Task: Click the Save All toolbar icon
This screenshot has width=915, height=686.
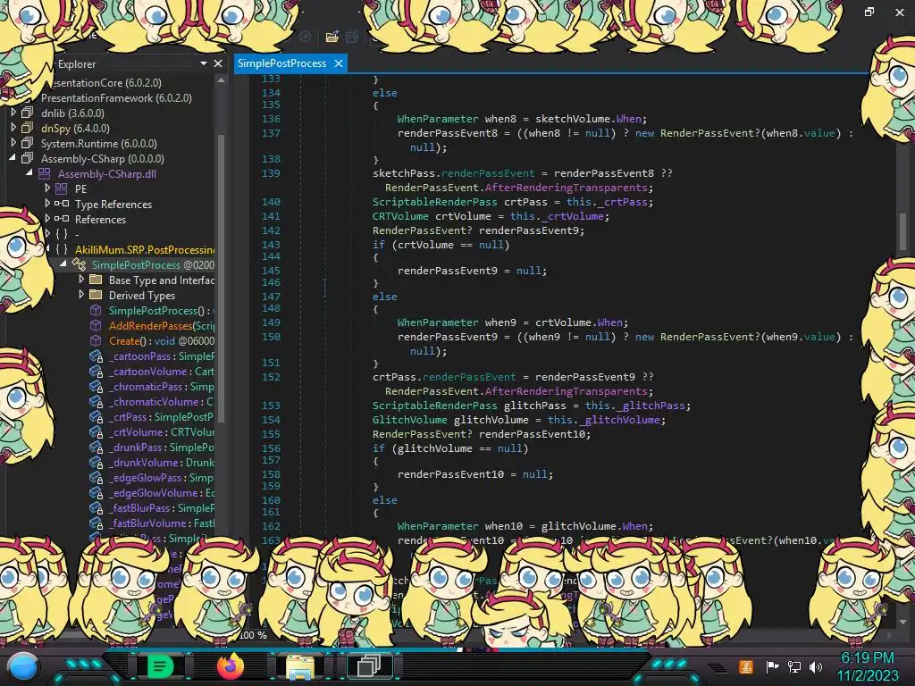Action: [x=352, y=37]
